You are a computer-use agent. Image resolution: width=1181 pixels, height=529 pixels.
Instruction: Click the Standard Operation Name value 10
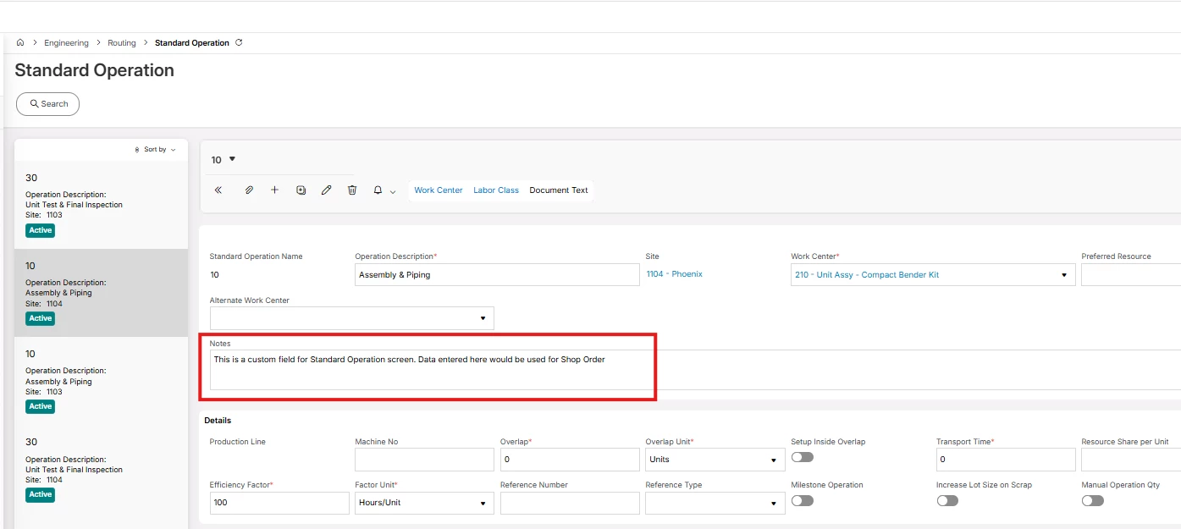pyautogui.click(x=215, y=275)
